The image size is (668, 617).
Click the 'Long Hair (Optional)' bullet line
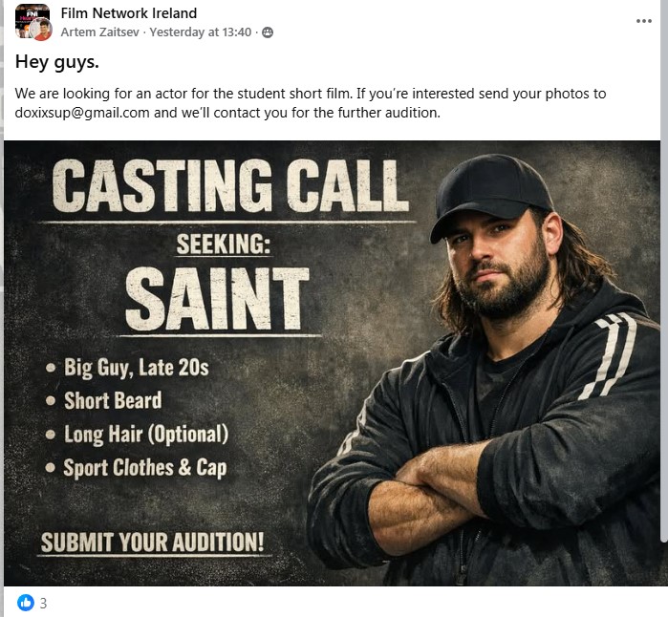tap(145, 435)
